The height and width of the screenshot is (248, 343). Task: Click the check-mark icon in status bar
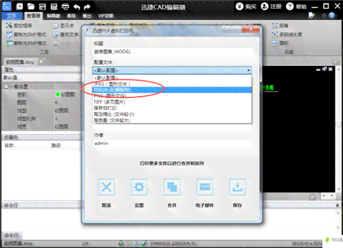click(x=144, y=243)
